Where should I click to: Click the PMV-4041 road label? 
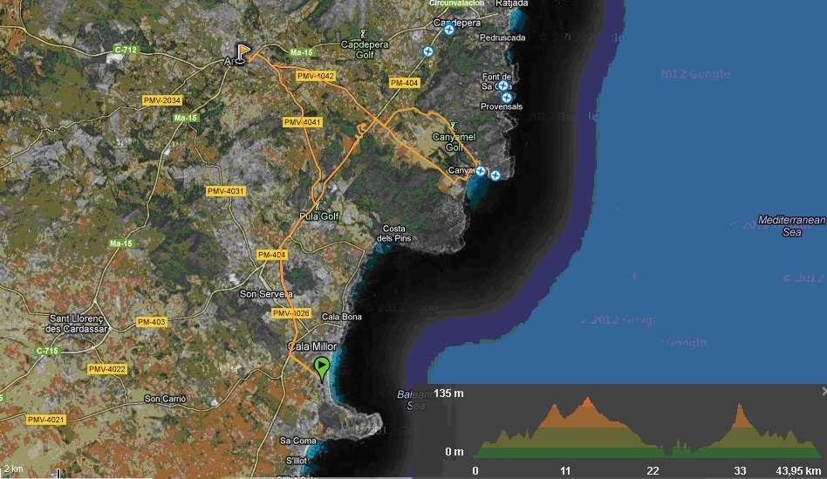point(303,122)
